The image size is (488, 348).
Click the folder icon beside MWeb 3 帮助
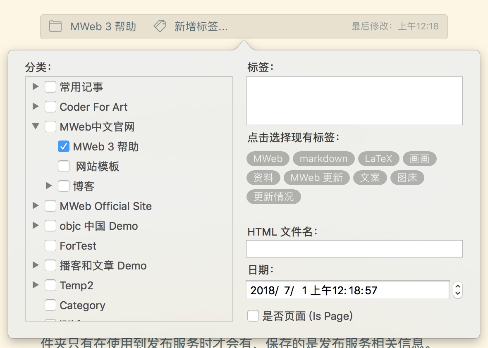[x=55, y=26]
